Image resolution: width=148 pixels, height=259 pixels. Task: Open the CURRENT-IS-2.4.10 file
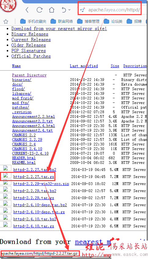[x=30, y=153]
